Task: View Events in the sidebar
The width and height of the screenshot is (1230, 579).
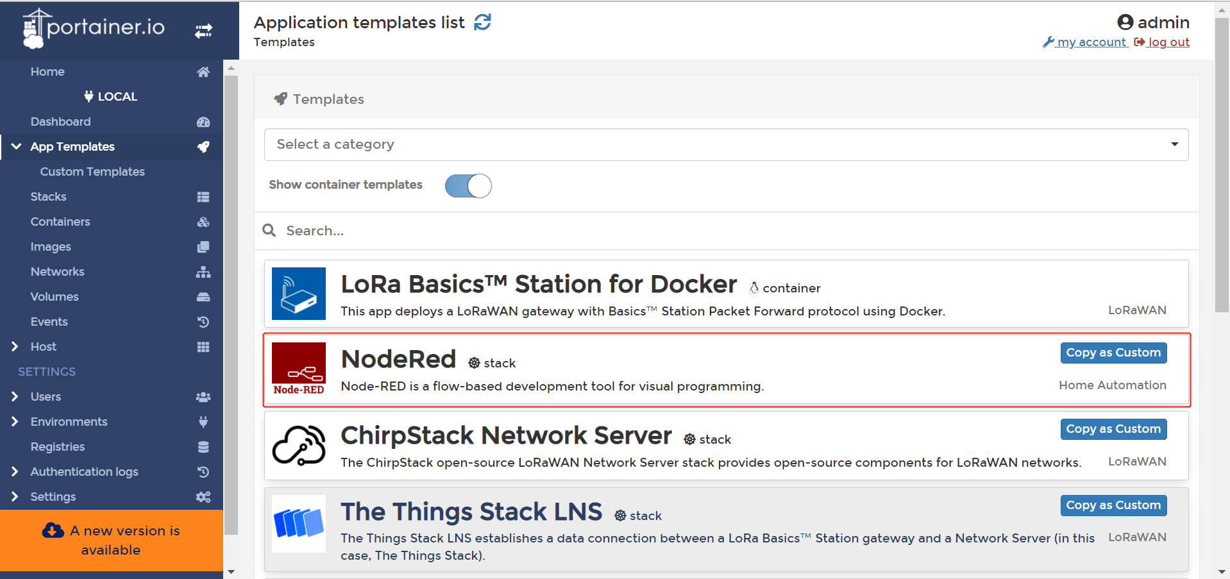Action: click(49, 322)
